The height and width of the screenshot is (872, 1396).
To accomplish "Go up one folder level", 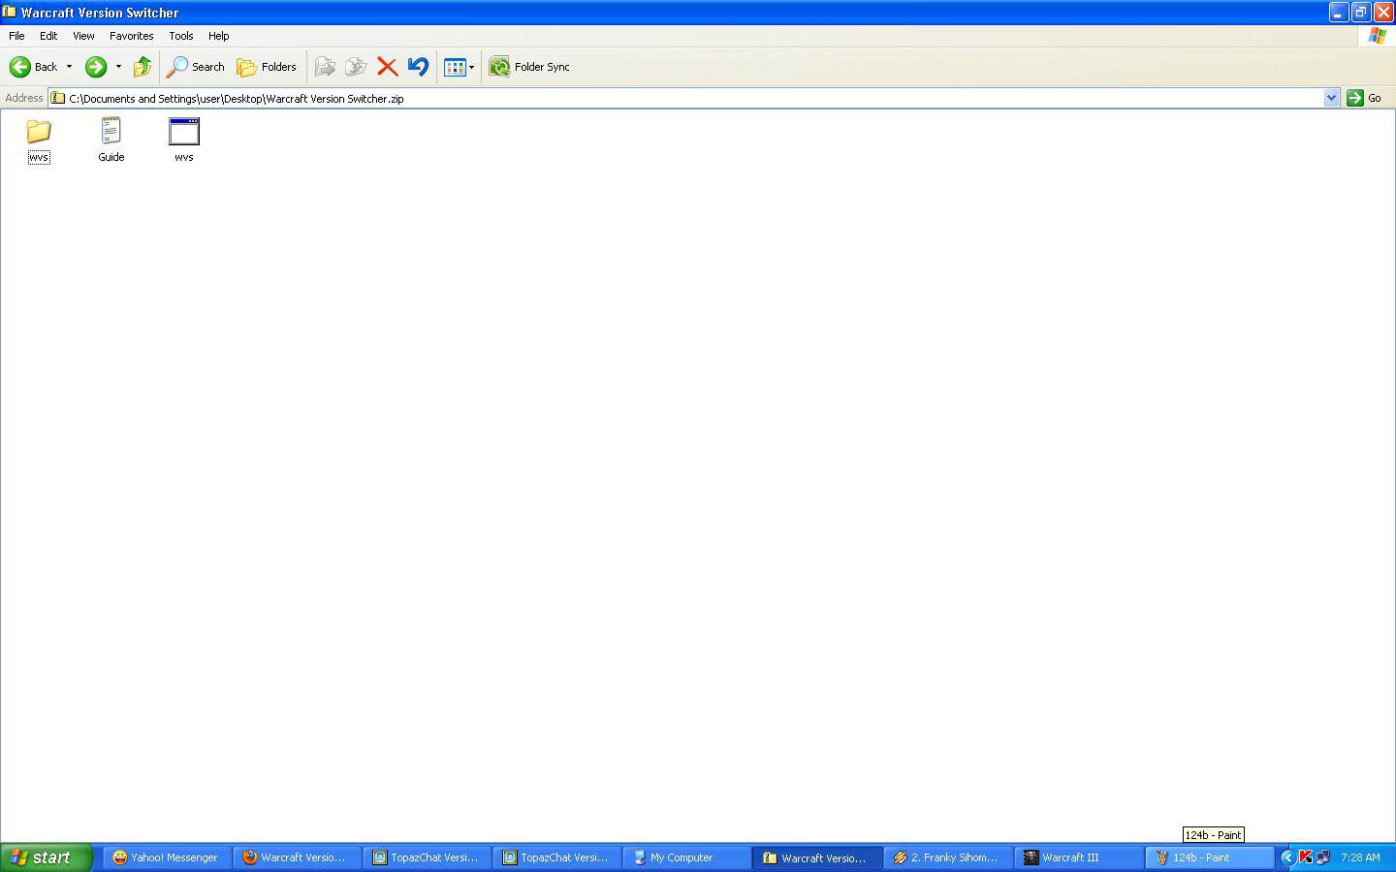I will tap(143, 67).
